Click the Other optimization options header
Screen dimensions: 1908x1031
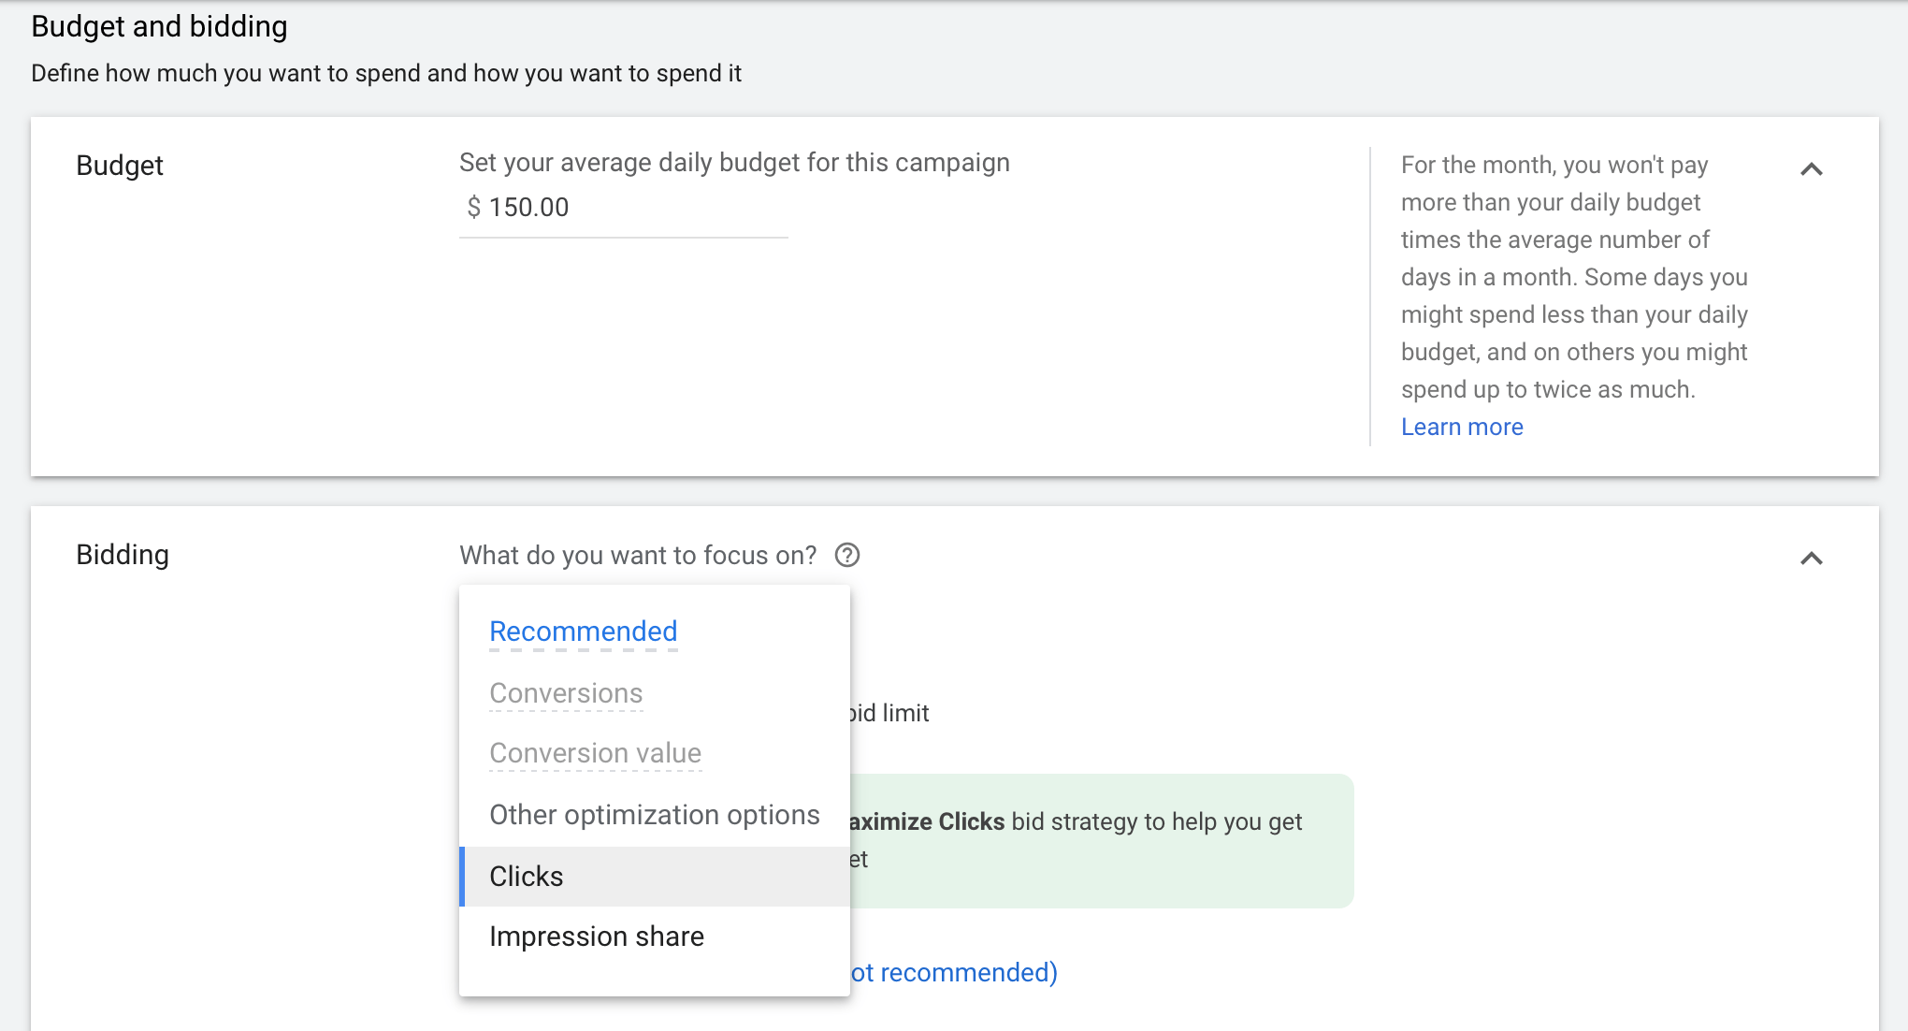(x=654, y=815)
